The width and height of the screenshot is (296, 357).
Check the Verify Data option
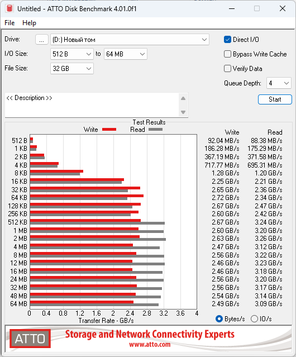[x=227, y=69]
